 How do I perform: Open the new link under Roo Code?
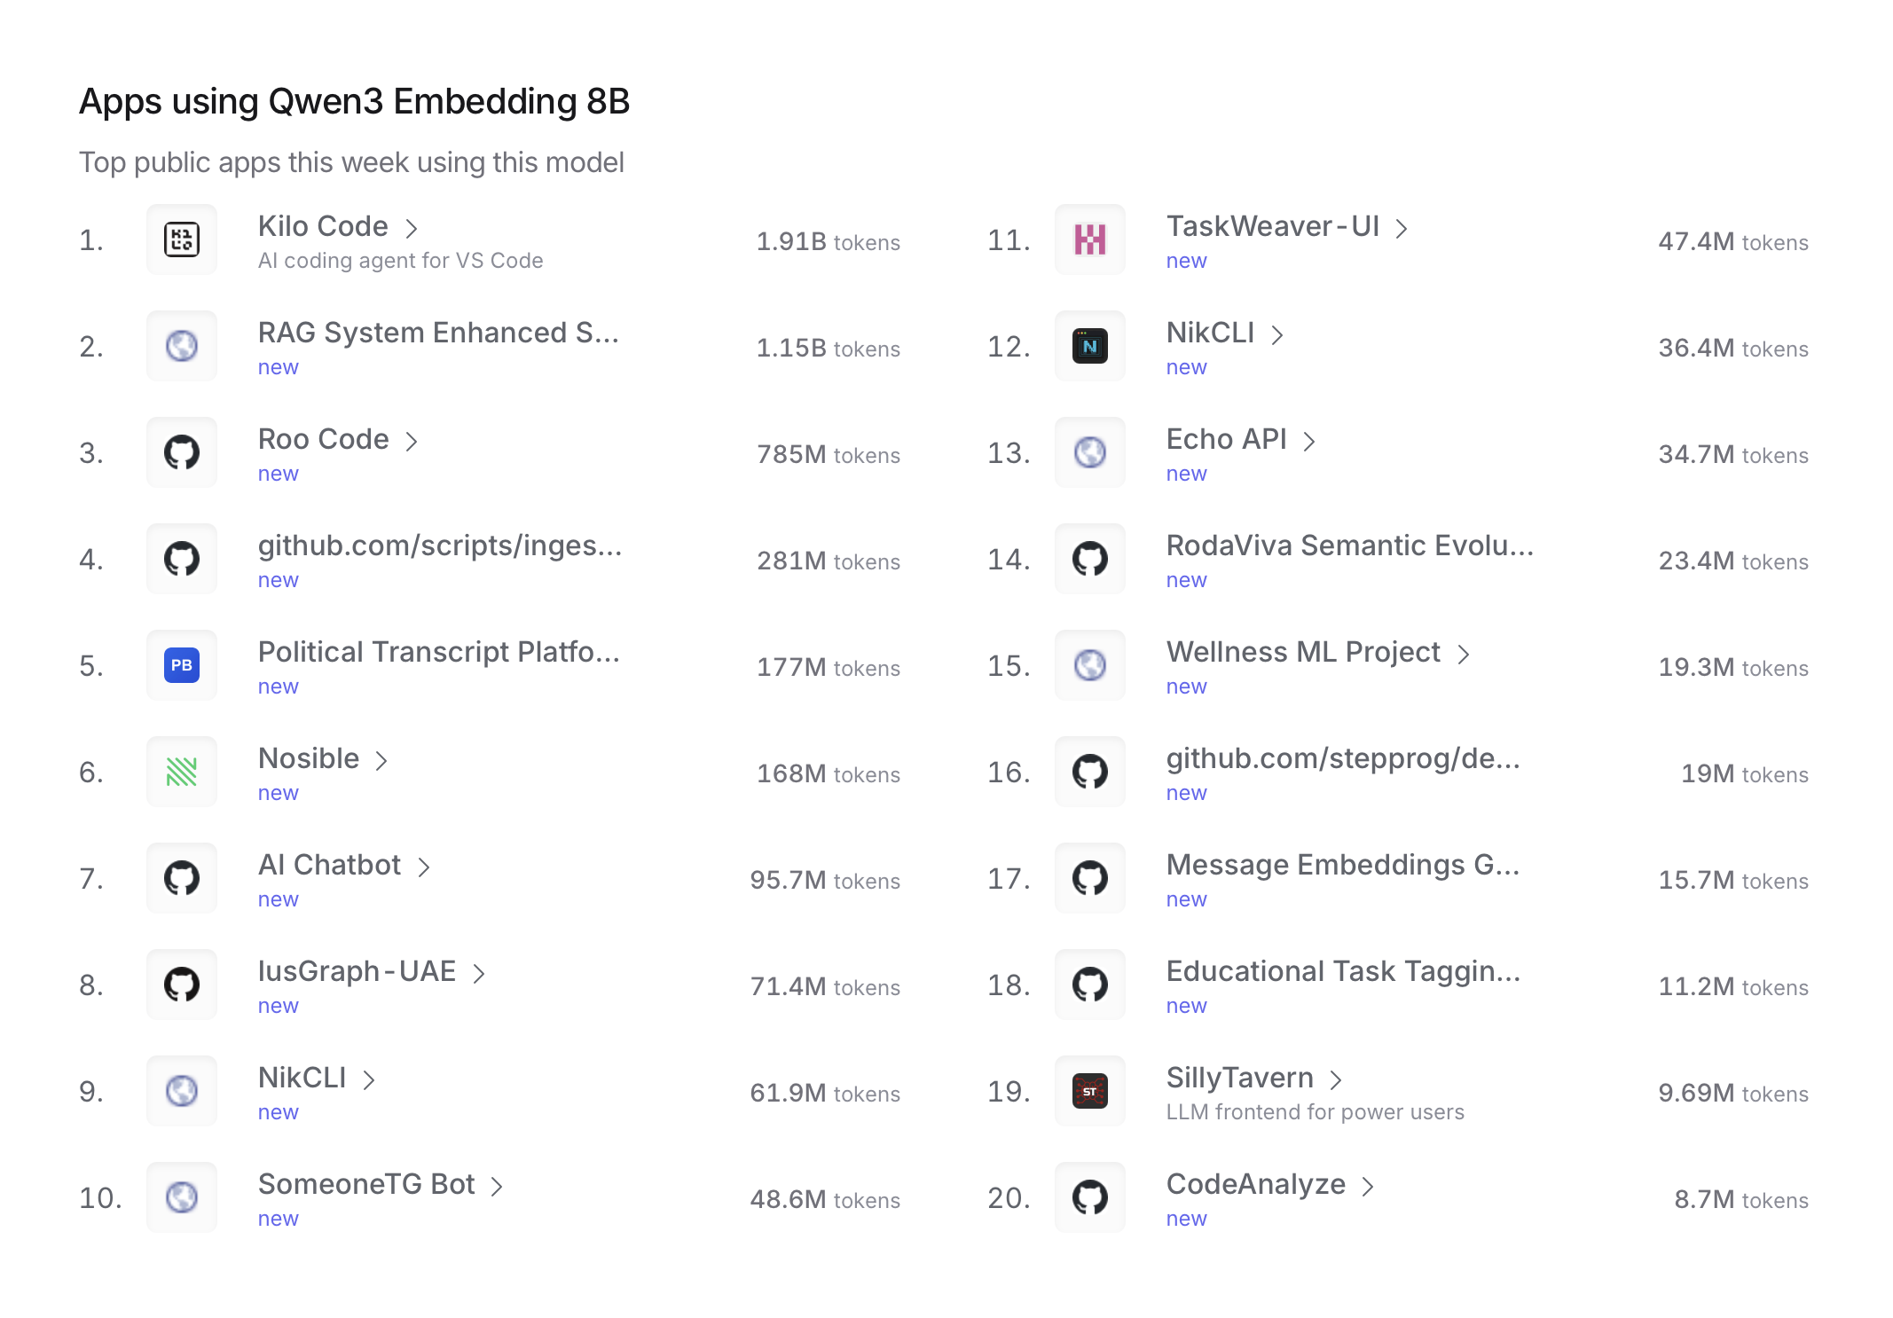278,473
